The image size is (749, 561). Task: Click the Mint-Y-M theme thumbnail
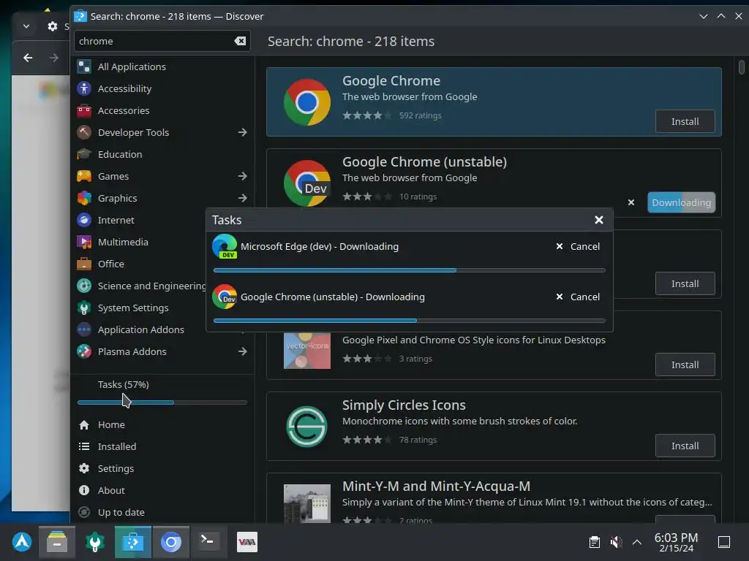click(x=307, y=503)
